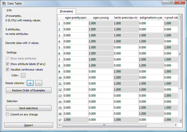Click the Data Table window title icon

click(4, 4)
